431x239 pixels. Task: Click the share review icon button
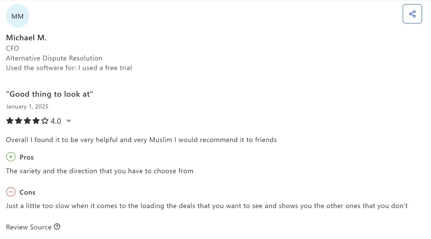pyautogui.click(x=412, y=14)
